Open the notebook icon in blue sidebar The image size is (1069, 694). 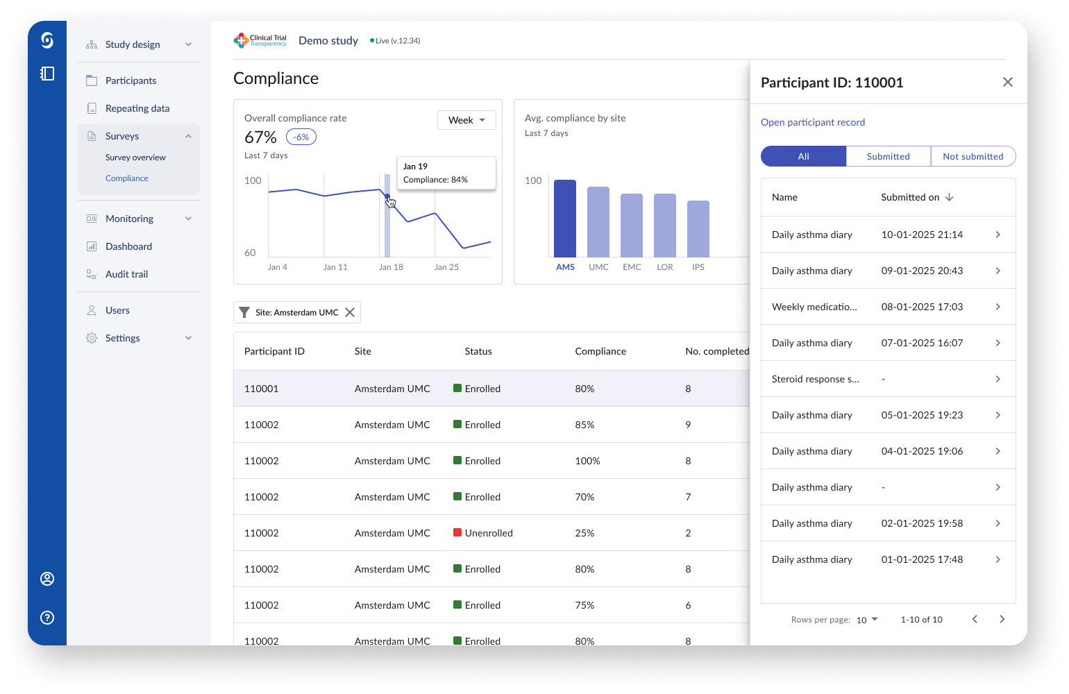click(x=47, y=74)
